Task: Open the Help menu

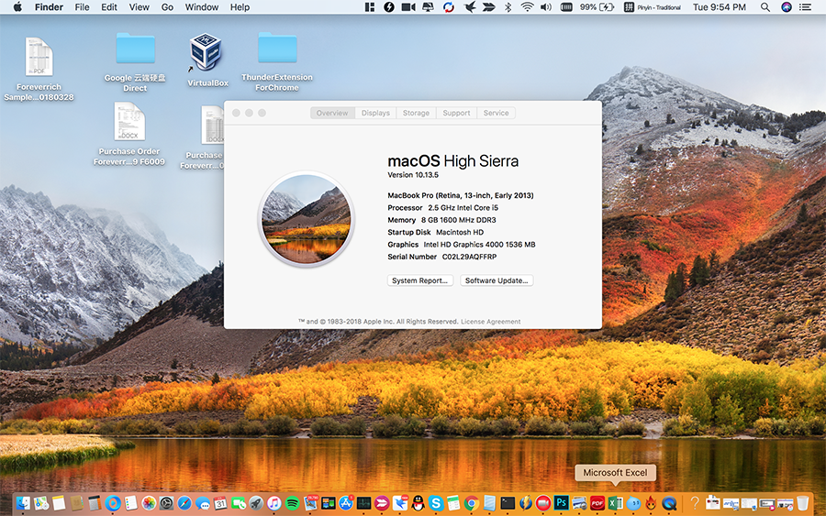Action: coord(240,7)
